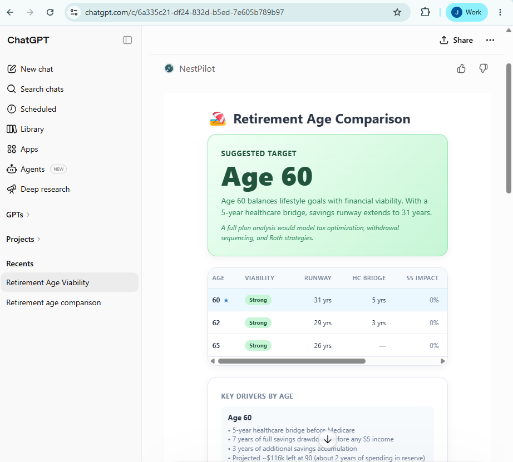513x462 pixels.
Task: Select the age 60 table row
Action: [328, 300]
